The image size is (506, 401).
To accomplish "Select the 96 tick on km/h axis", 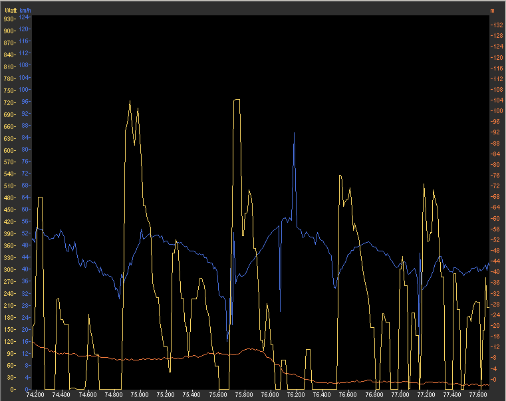I will pyautogui.click(x=25, y=101).
